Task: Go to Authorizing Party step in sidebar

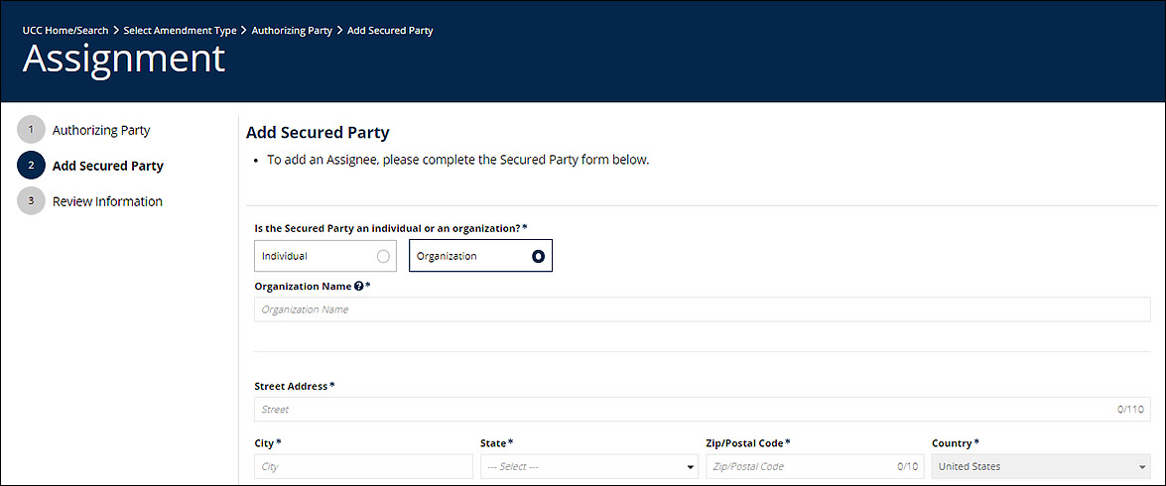Action: (101, 130)
